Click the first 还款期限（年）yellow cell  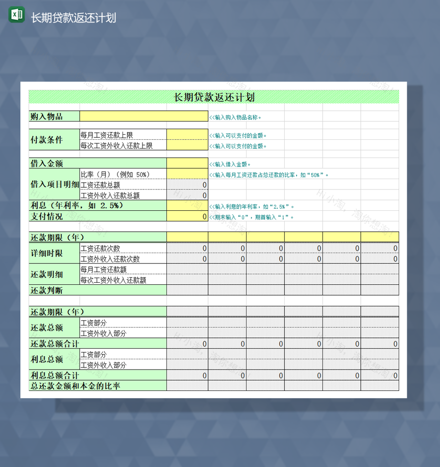(x=187, y=236)
